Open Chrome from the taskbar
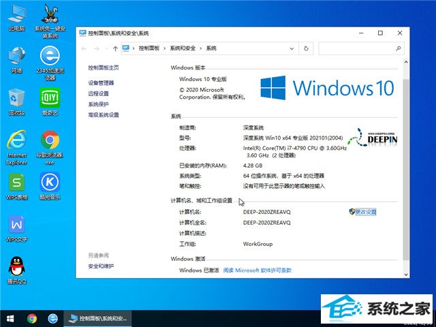This screenshot has height=327, width=436. 32,318
